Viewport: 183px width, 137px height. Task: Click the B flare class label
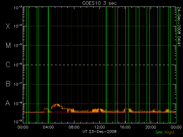(8, 84)
